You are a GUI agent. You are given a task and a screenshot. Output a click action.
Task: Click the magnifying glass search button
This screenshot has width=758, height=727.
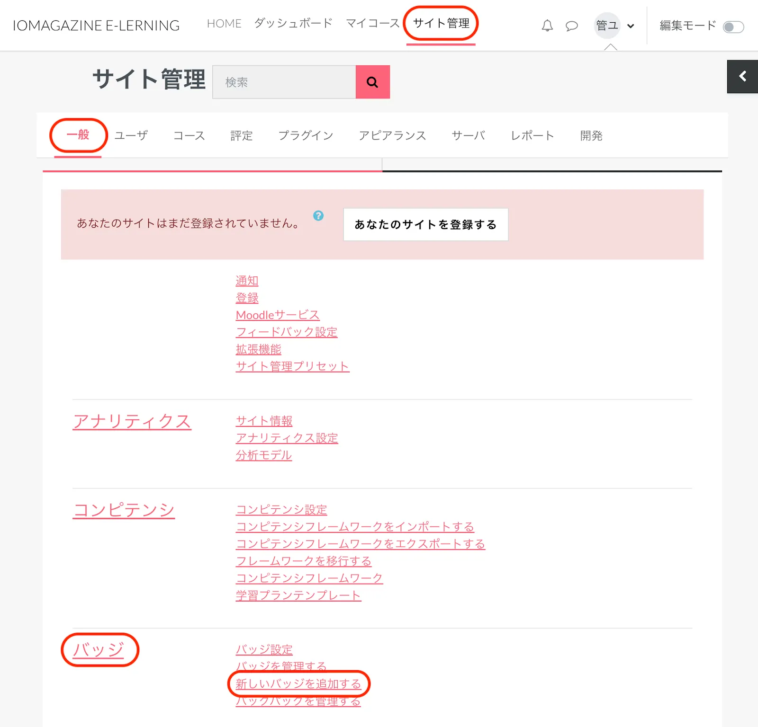[x=372, y=82]
